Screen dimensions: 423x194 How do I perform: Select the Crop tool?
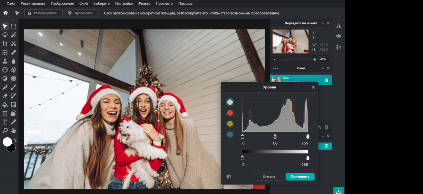click(5, 44)
